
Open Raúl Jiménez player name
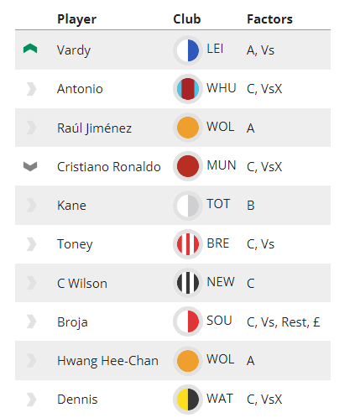[x=94, y=128]
